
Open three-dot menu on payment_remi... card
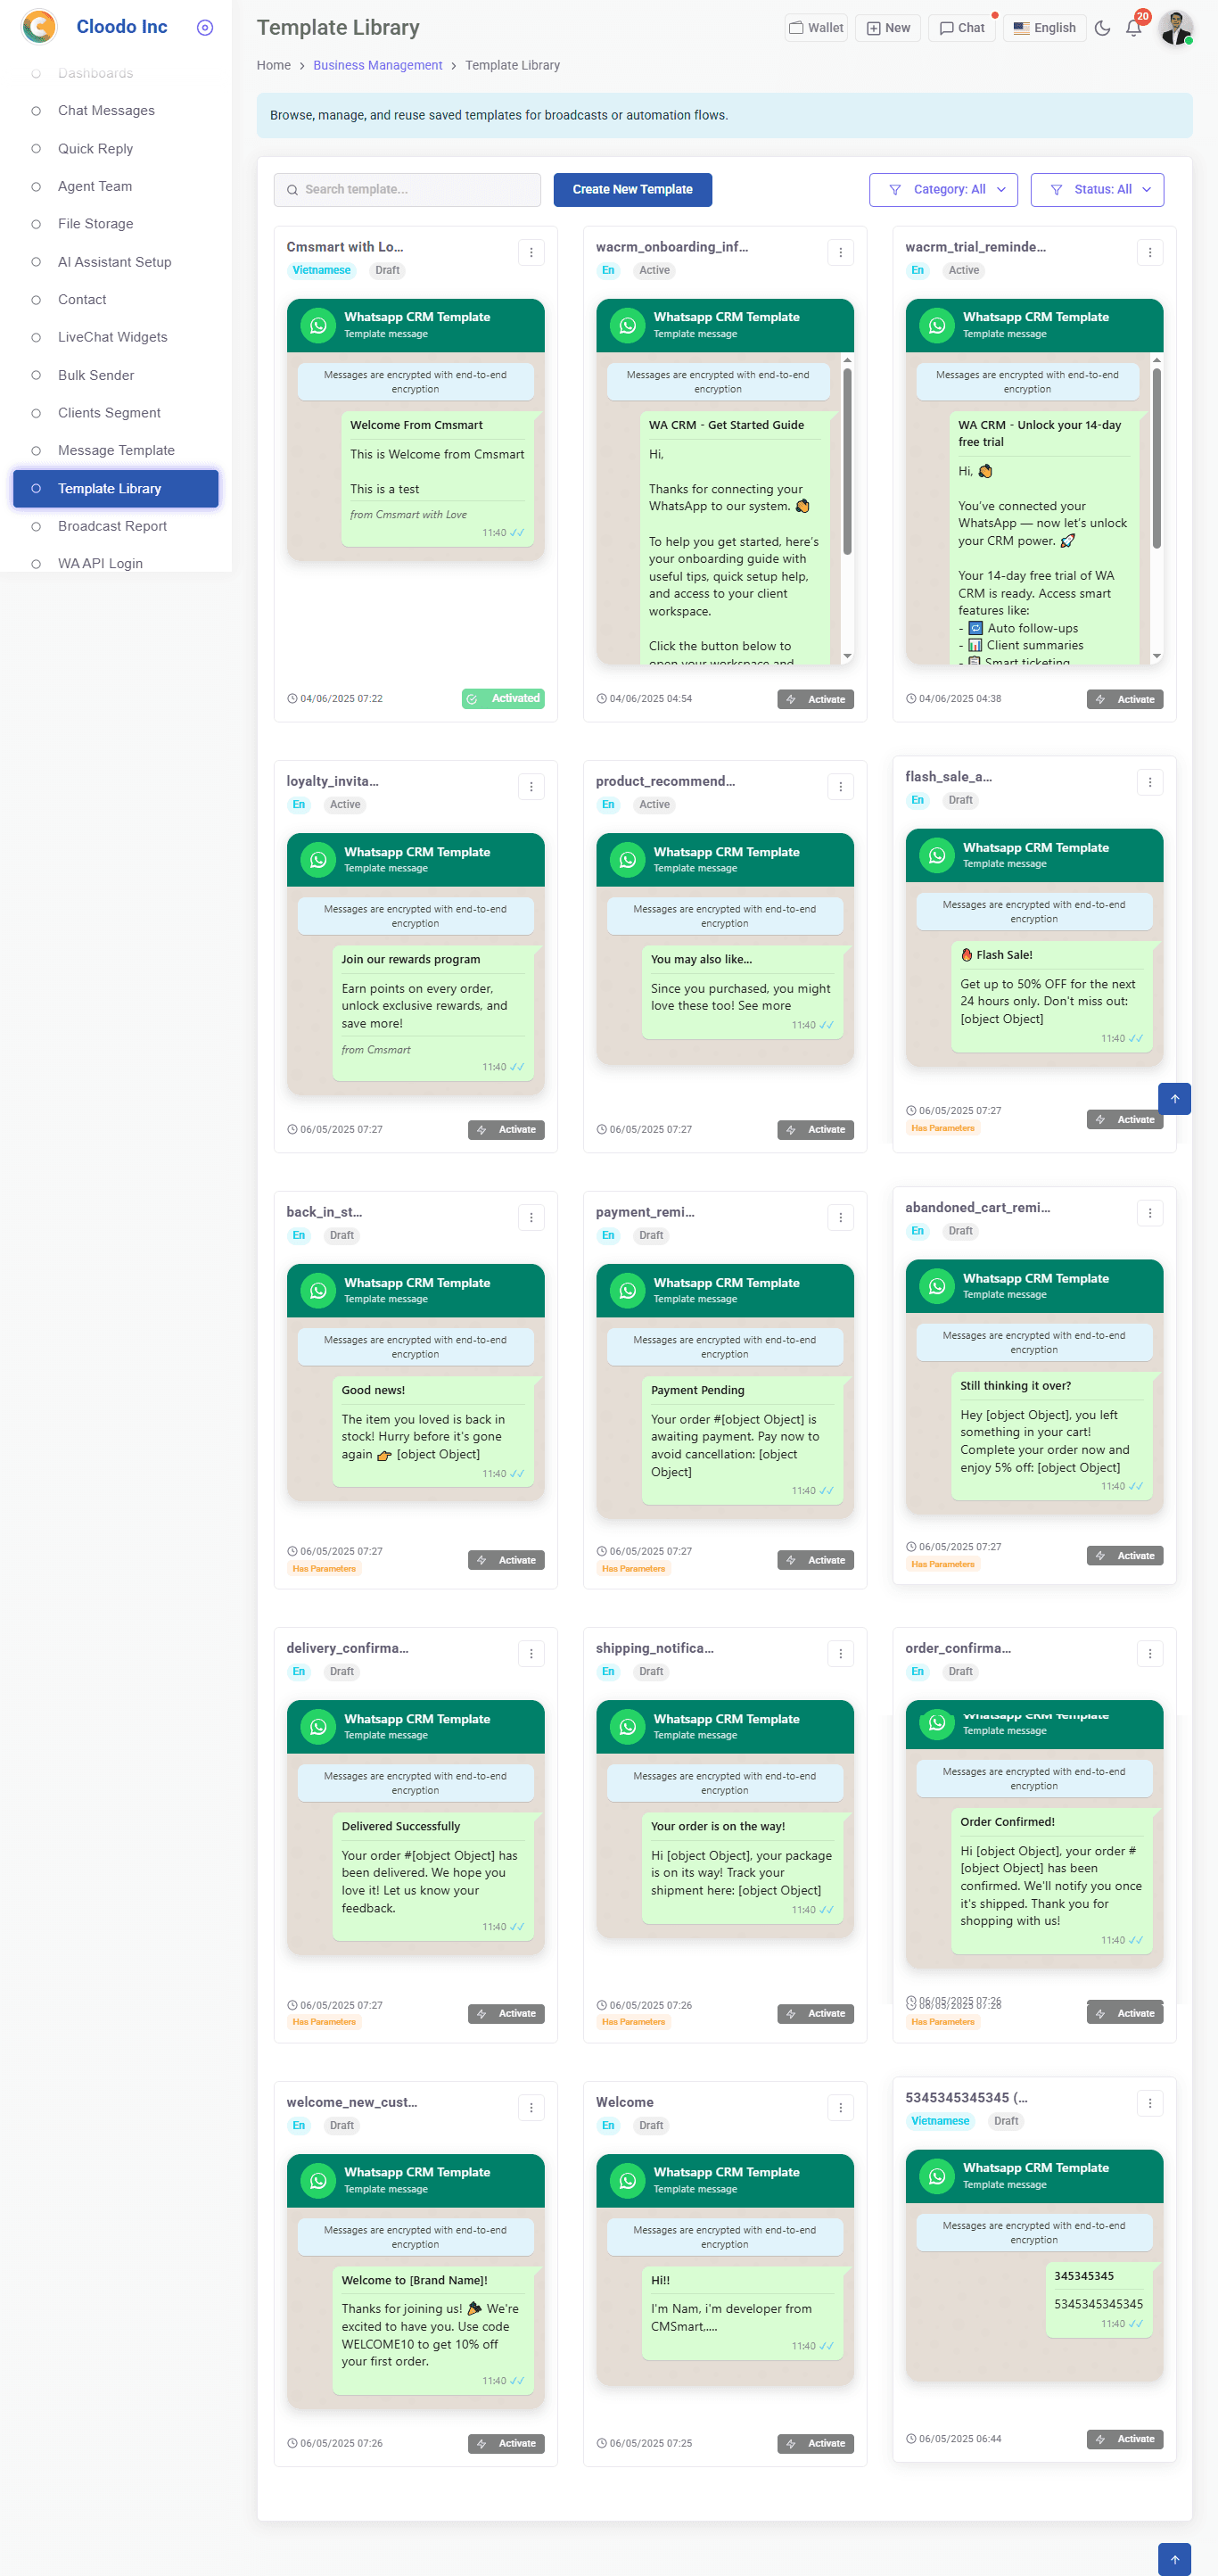tap(840, 1217)
